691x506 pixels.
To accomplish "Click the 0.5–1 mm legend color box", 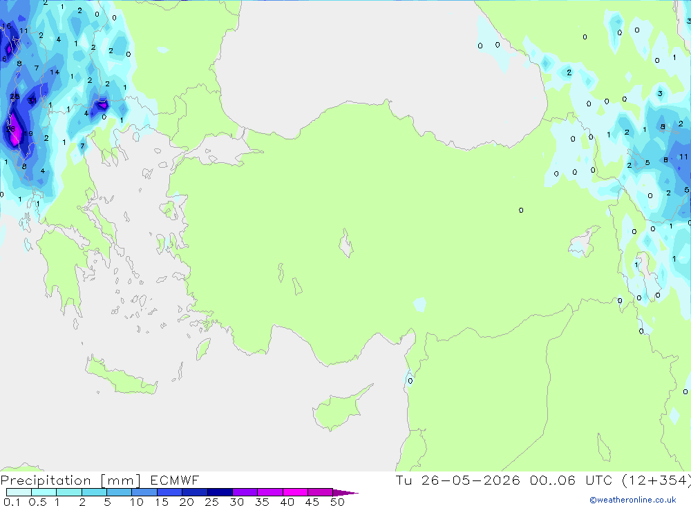I will 44,492.
